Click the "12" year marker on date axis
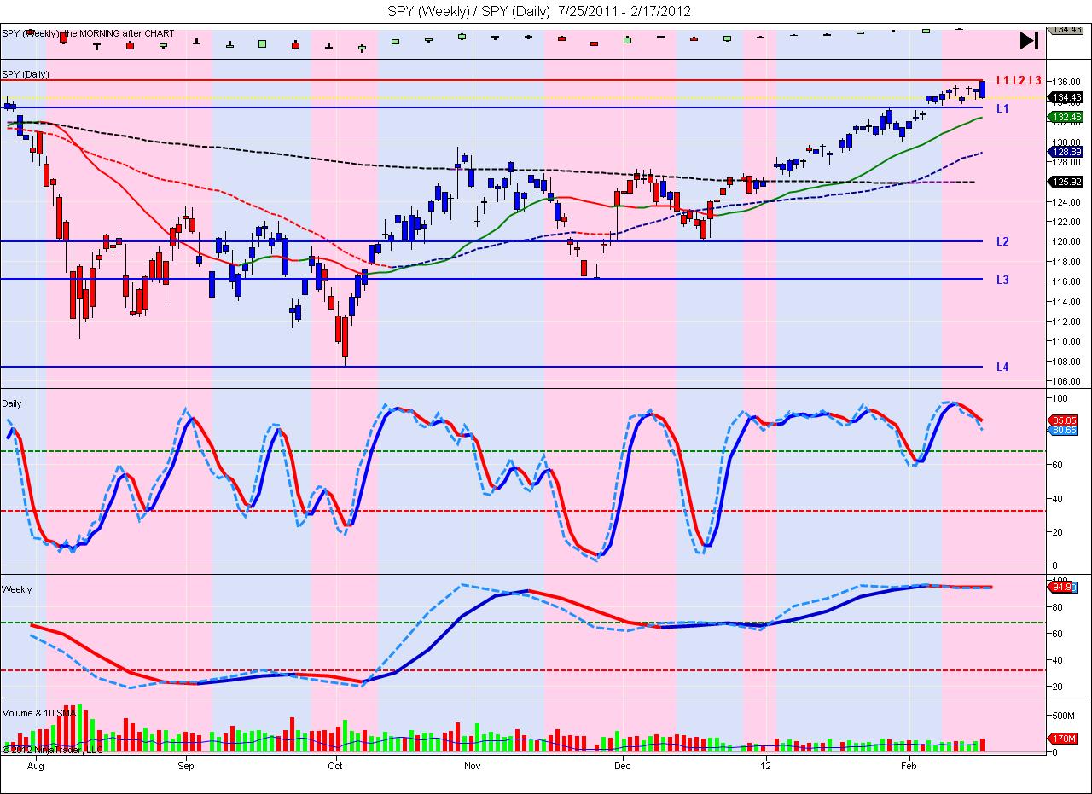Image resolution: width=1092 pixels, height=794 pixels. pos(765,766)
